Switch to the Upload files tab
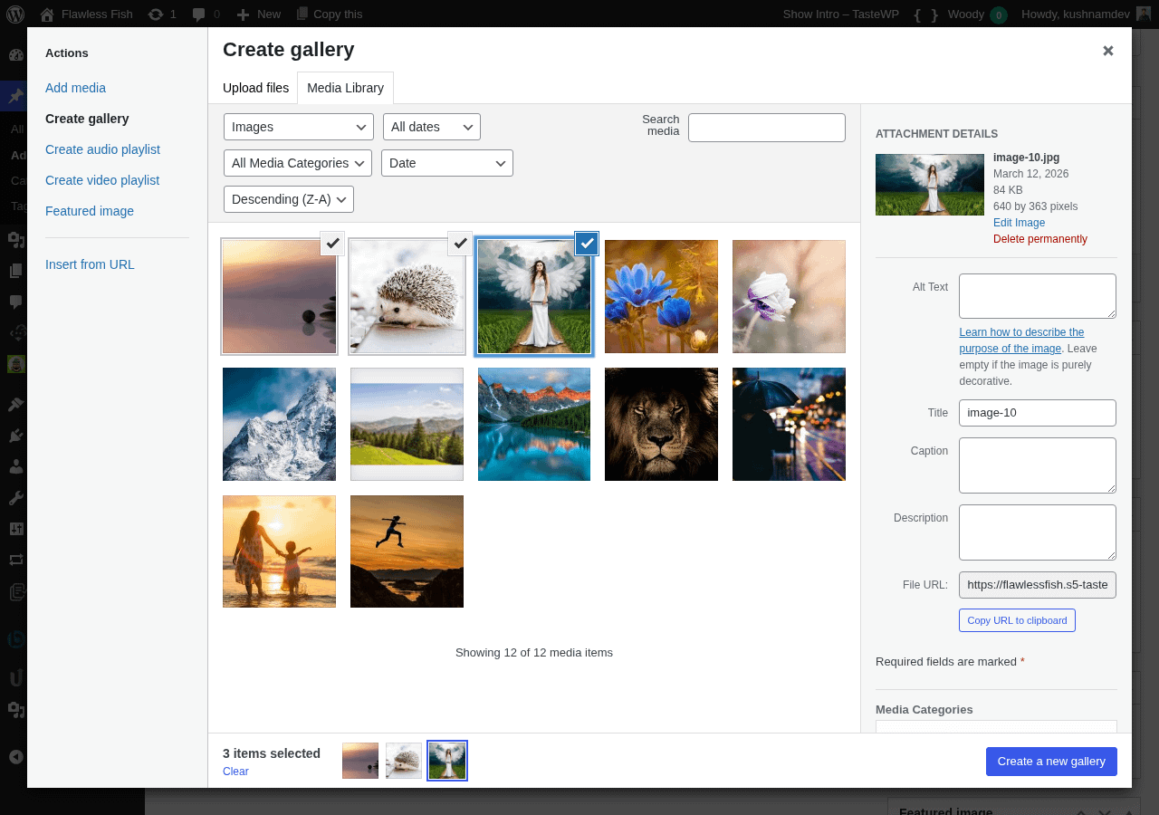 pos(255,88)
